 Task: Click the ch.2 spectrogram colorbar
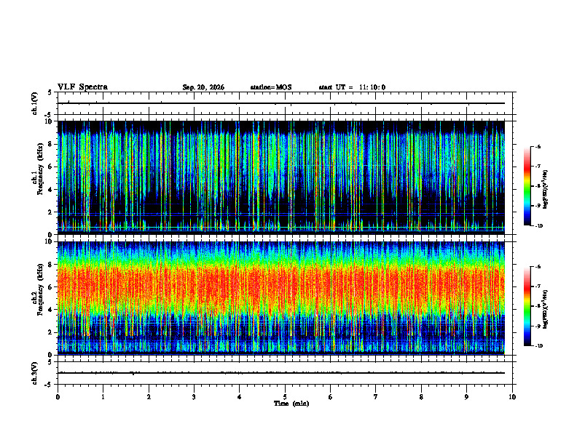pos(527,306)
